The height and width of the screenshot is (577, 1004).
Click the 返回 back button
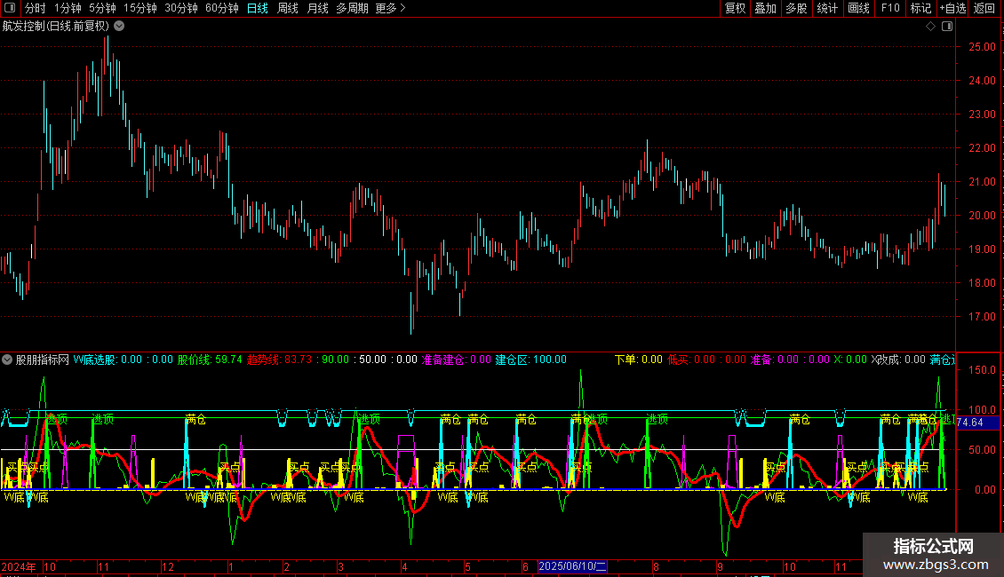[984, 8]
